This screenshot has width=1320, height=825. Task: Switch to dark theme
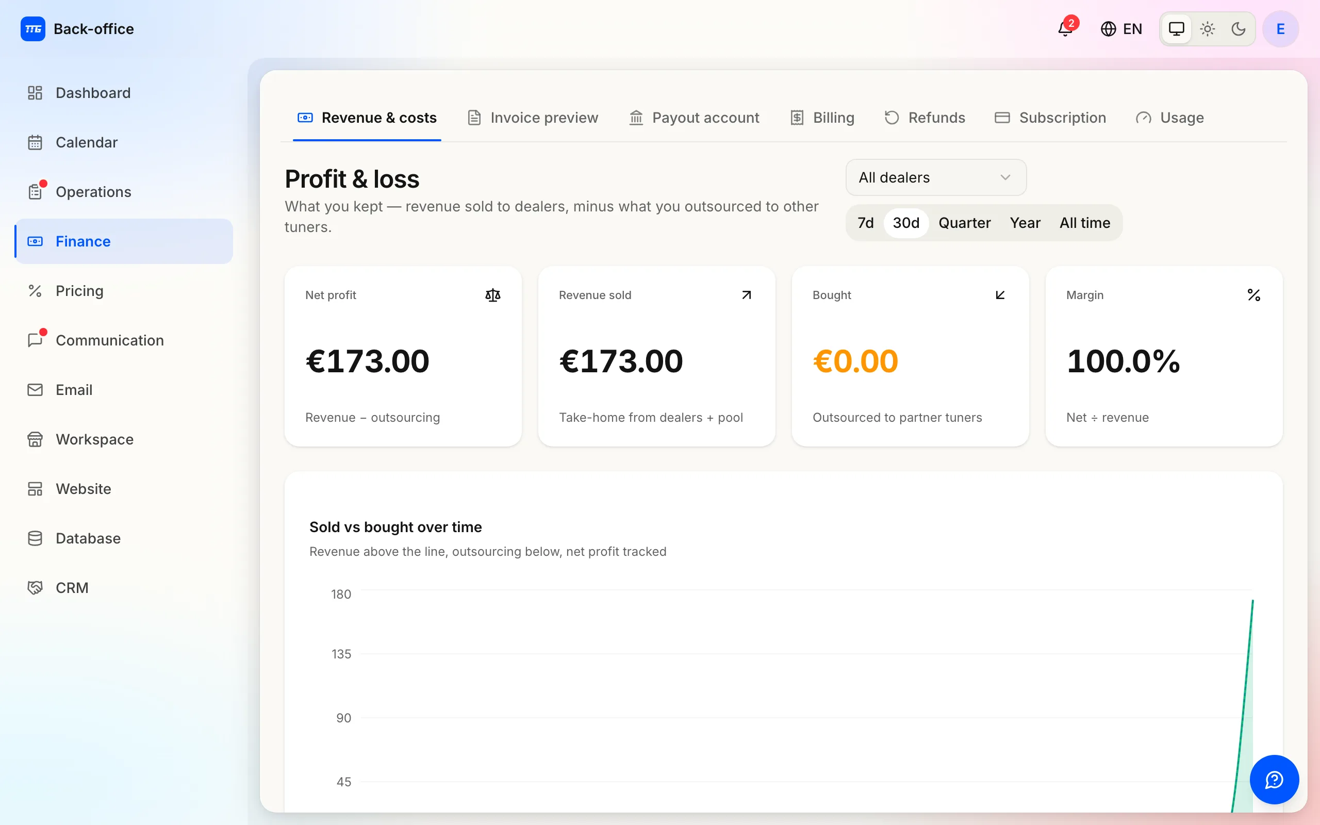point(1239,29)
